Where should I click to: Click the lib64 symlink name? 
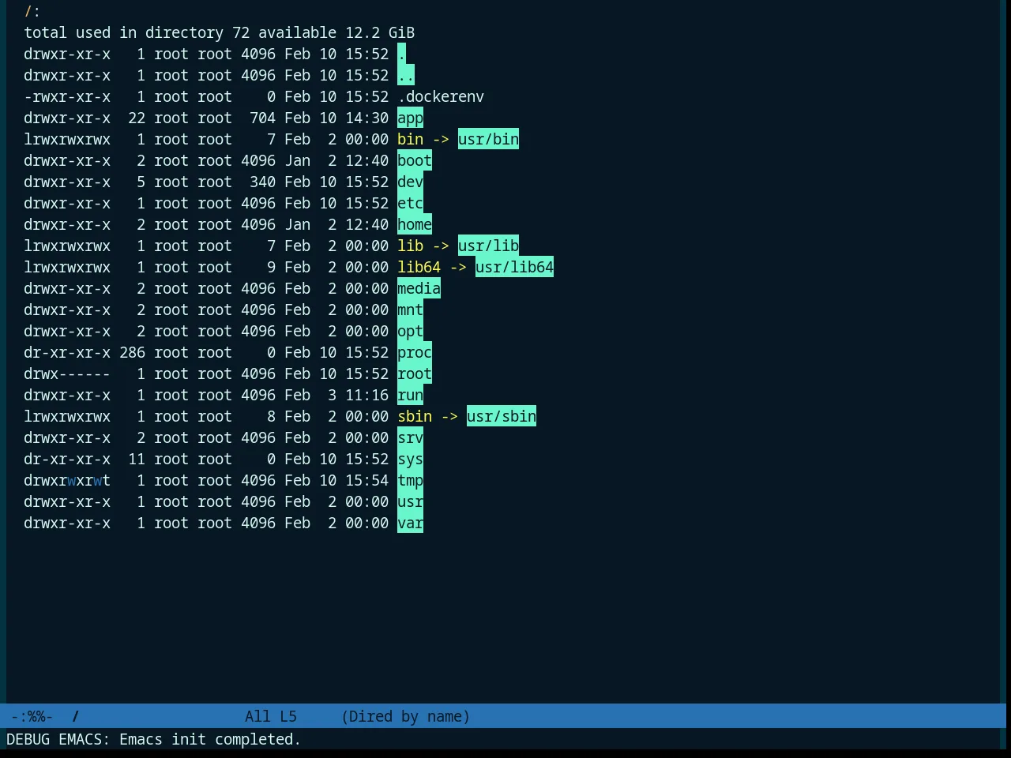tap(419, 268)
